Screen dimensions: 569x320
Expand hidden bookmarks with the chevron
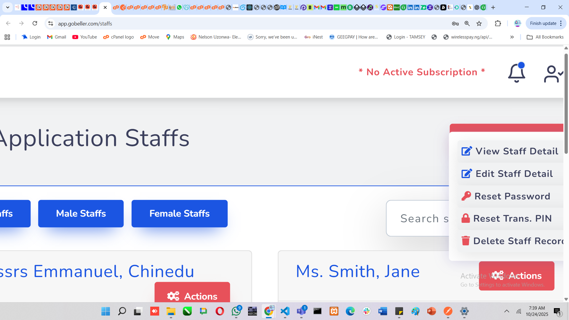click(x=512, y=37)
